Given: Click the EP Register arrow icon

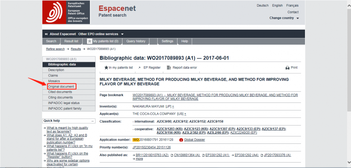Looking at the screenshot, I should tap(139, 67).
